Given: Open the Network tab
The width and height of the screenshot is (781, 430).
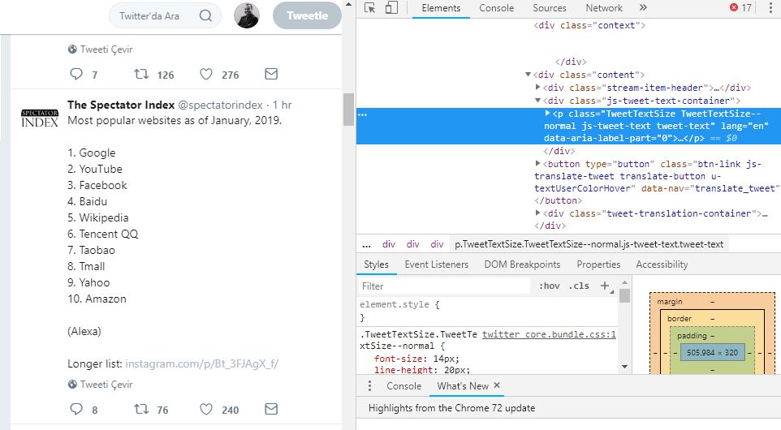Looking at the screenshot, I should (x=604, y=8).
